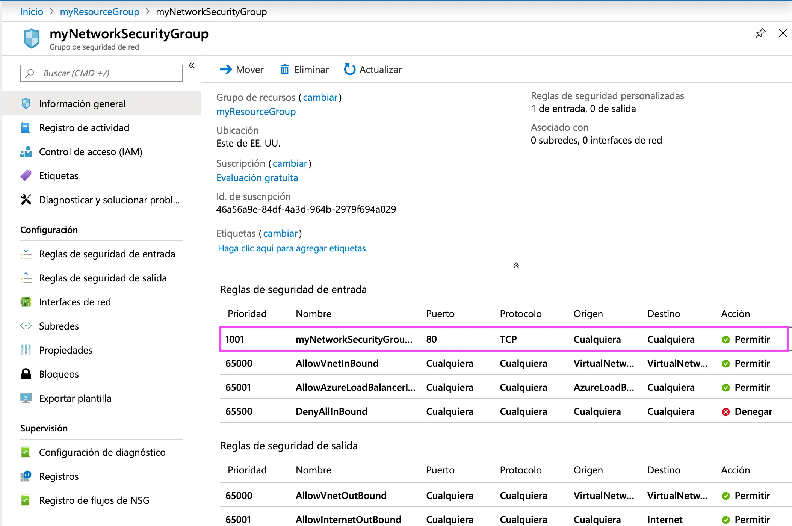Click cambiar next to Grupo de recursos
Screen dimensions: 792x526
pos(320,97)
